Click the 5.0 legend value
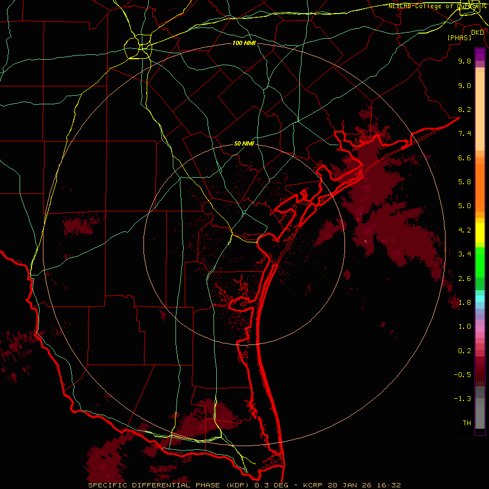This screenshot has height=489, width=489. (465, 206)
